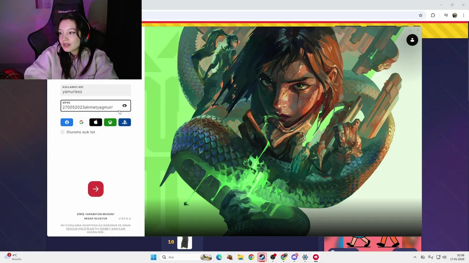
Task: Click the item thumbnail beside number 10
Action: (185, 242)
